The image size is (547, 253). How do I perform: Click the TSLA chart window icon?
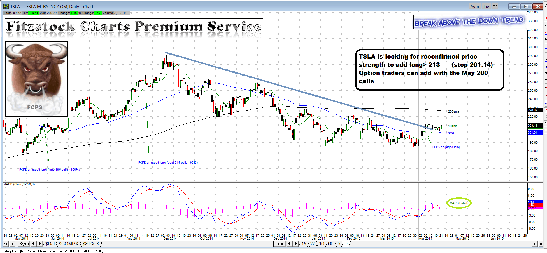6,6
